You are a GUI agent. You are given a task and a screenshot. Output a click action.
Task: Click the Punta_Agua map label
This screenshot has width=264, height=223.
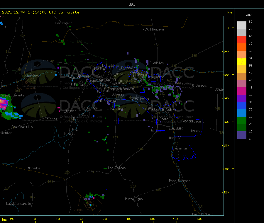(x=134, y=199)
